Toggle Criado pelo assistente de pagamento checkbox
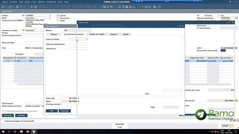This screenshot has height=134, width=239. 3,111
